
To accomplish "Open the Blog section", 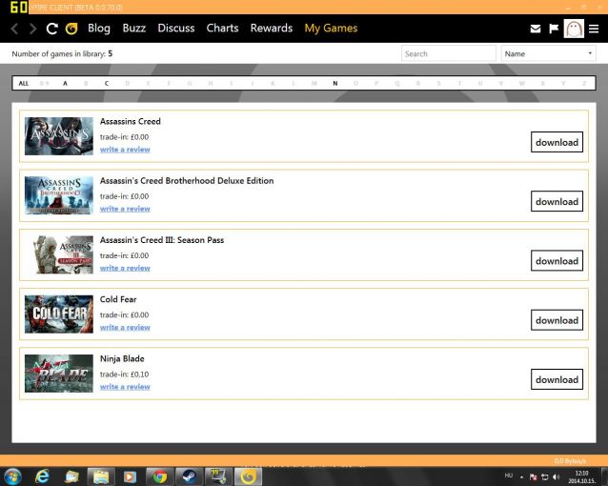I will [99, 29].
